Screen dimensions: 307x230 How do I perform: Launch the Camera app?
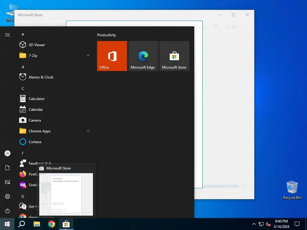click(55, 120)
